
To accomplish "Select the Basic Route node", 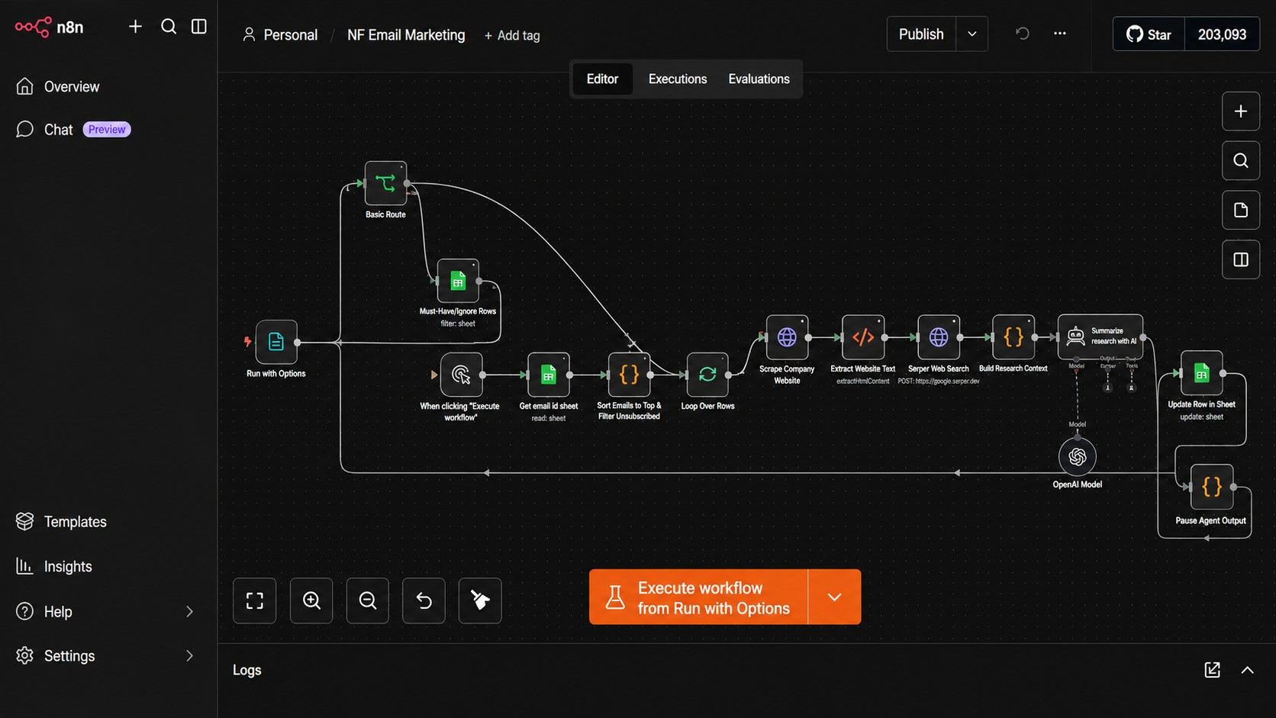I will tap(385, 183).
